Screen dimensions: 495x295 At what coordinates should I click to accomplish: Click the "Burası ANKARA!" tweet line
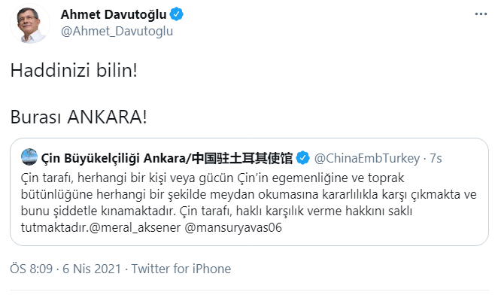point(78,117)
